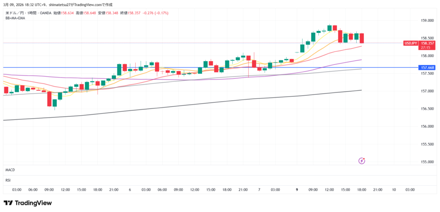
Task: Click the date 10 time axis label
Action: 394,189
